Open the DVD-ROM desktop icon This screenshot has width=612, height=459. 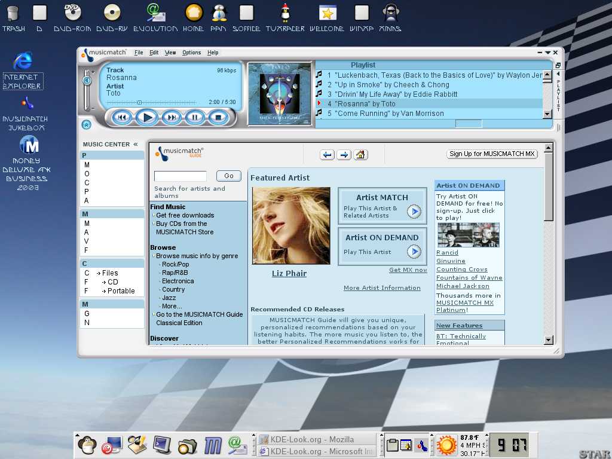click(x=72, y=17)
